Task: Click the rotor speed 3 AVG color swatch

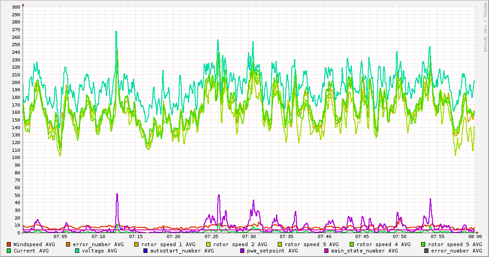Action: pos(280,244)
